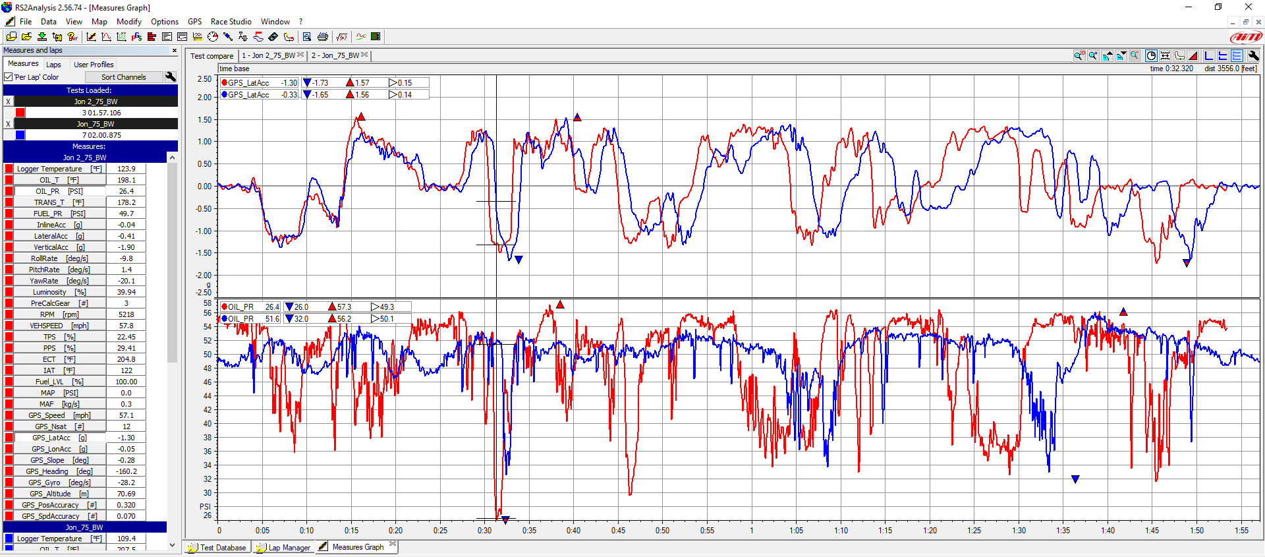1265x557 pixels.
Task: Switch to the User Profiles tab
Action: [94, 65]
